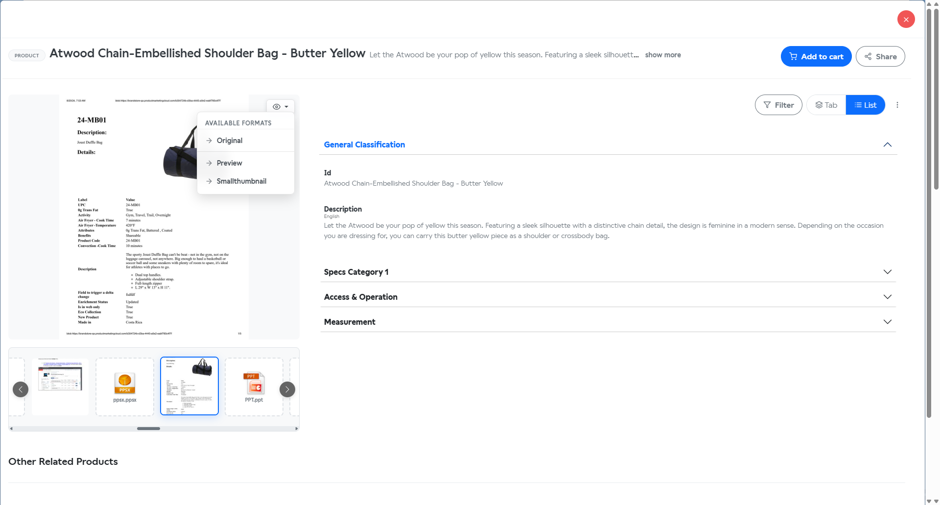Click the 24-MB01 heading in the preview
Image resolution: width=940 pixels, height=505 pixels.
coord(92,120)
